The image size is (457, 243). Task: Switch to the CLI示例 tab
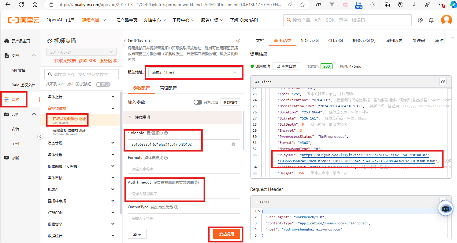pyautogui.click(x=335, y=41)
